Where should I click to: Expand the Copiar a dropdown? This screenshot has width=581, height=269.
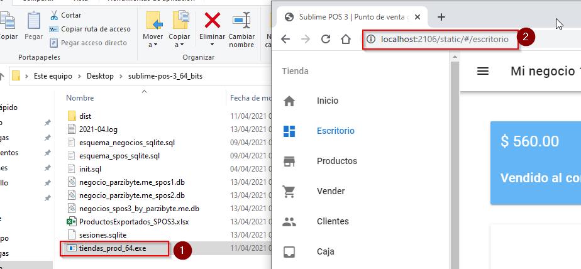[179, 45]
